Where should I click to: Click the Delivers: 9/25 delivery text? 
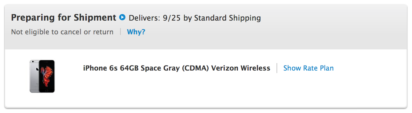click(x=155, y=18)
